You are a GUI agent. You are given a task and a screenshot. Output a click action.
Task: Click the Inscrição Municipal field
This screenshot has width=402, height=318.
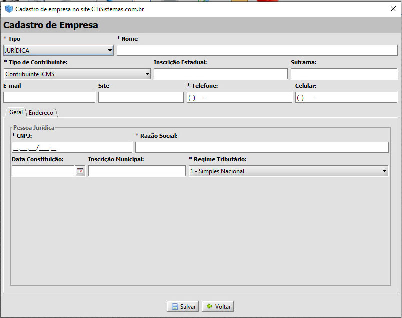tap(137, 171)
